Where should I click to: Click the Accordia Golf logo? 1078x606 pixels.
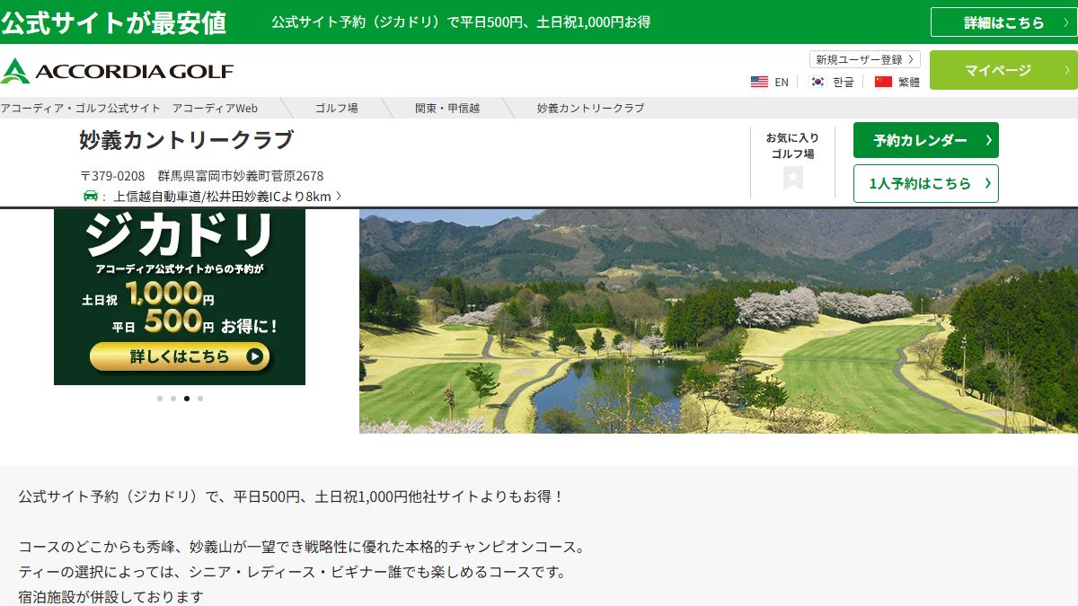coord(117,71)
